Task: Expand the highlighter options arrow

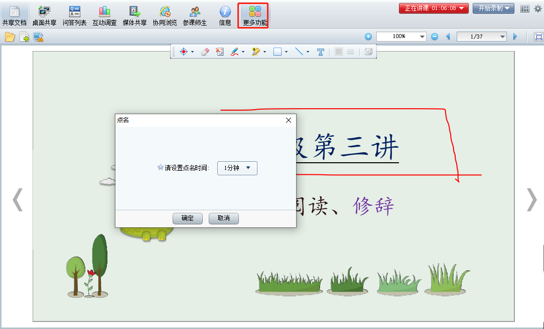Action: [x=264, y=52]
